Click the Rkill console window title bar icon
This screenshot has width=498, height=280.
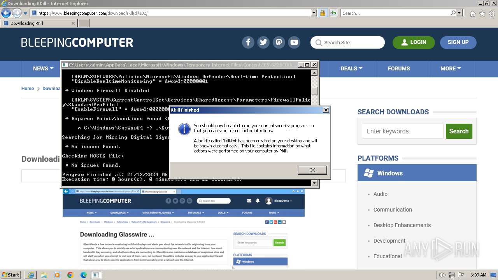[65, 65]
